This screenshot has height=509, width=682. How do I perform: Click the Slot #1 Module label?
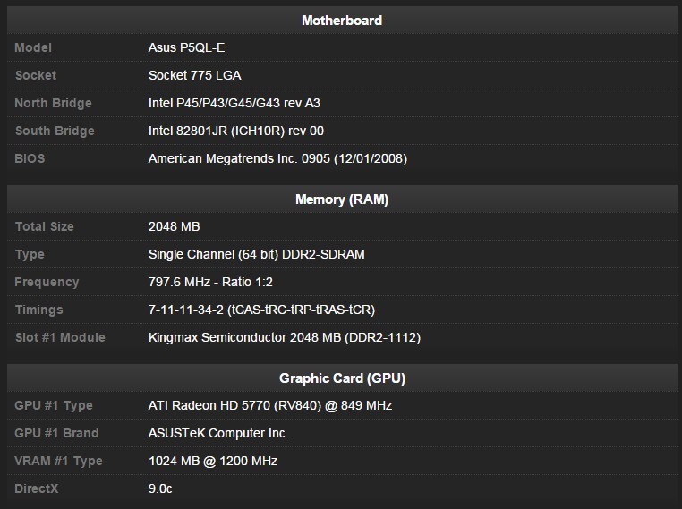pyautogui.click(x=60, y=338)
